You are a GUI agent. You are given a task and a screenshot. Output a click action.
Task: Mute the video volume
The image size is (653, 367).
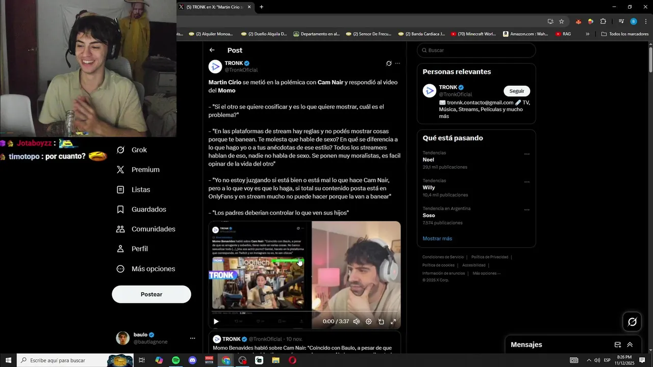tap(356, 322)
